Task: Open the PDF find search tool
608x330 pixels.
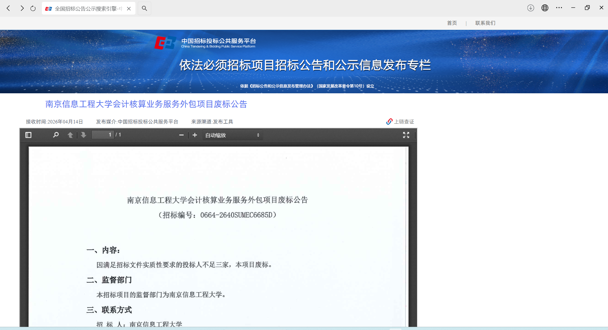Action: coord(56,135)
